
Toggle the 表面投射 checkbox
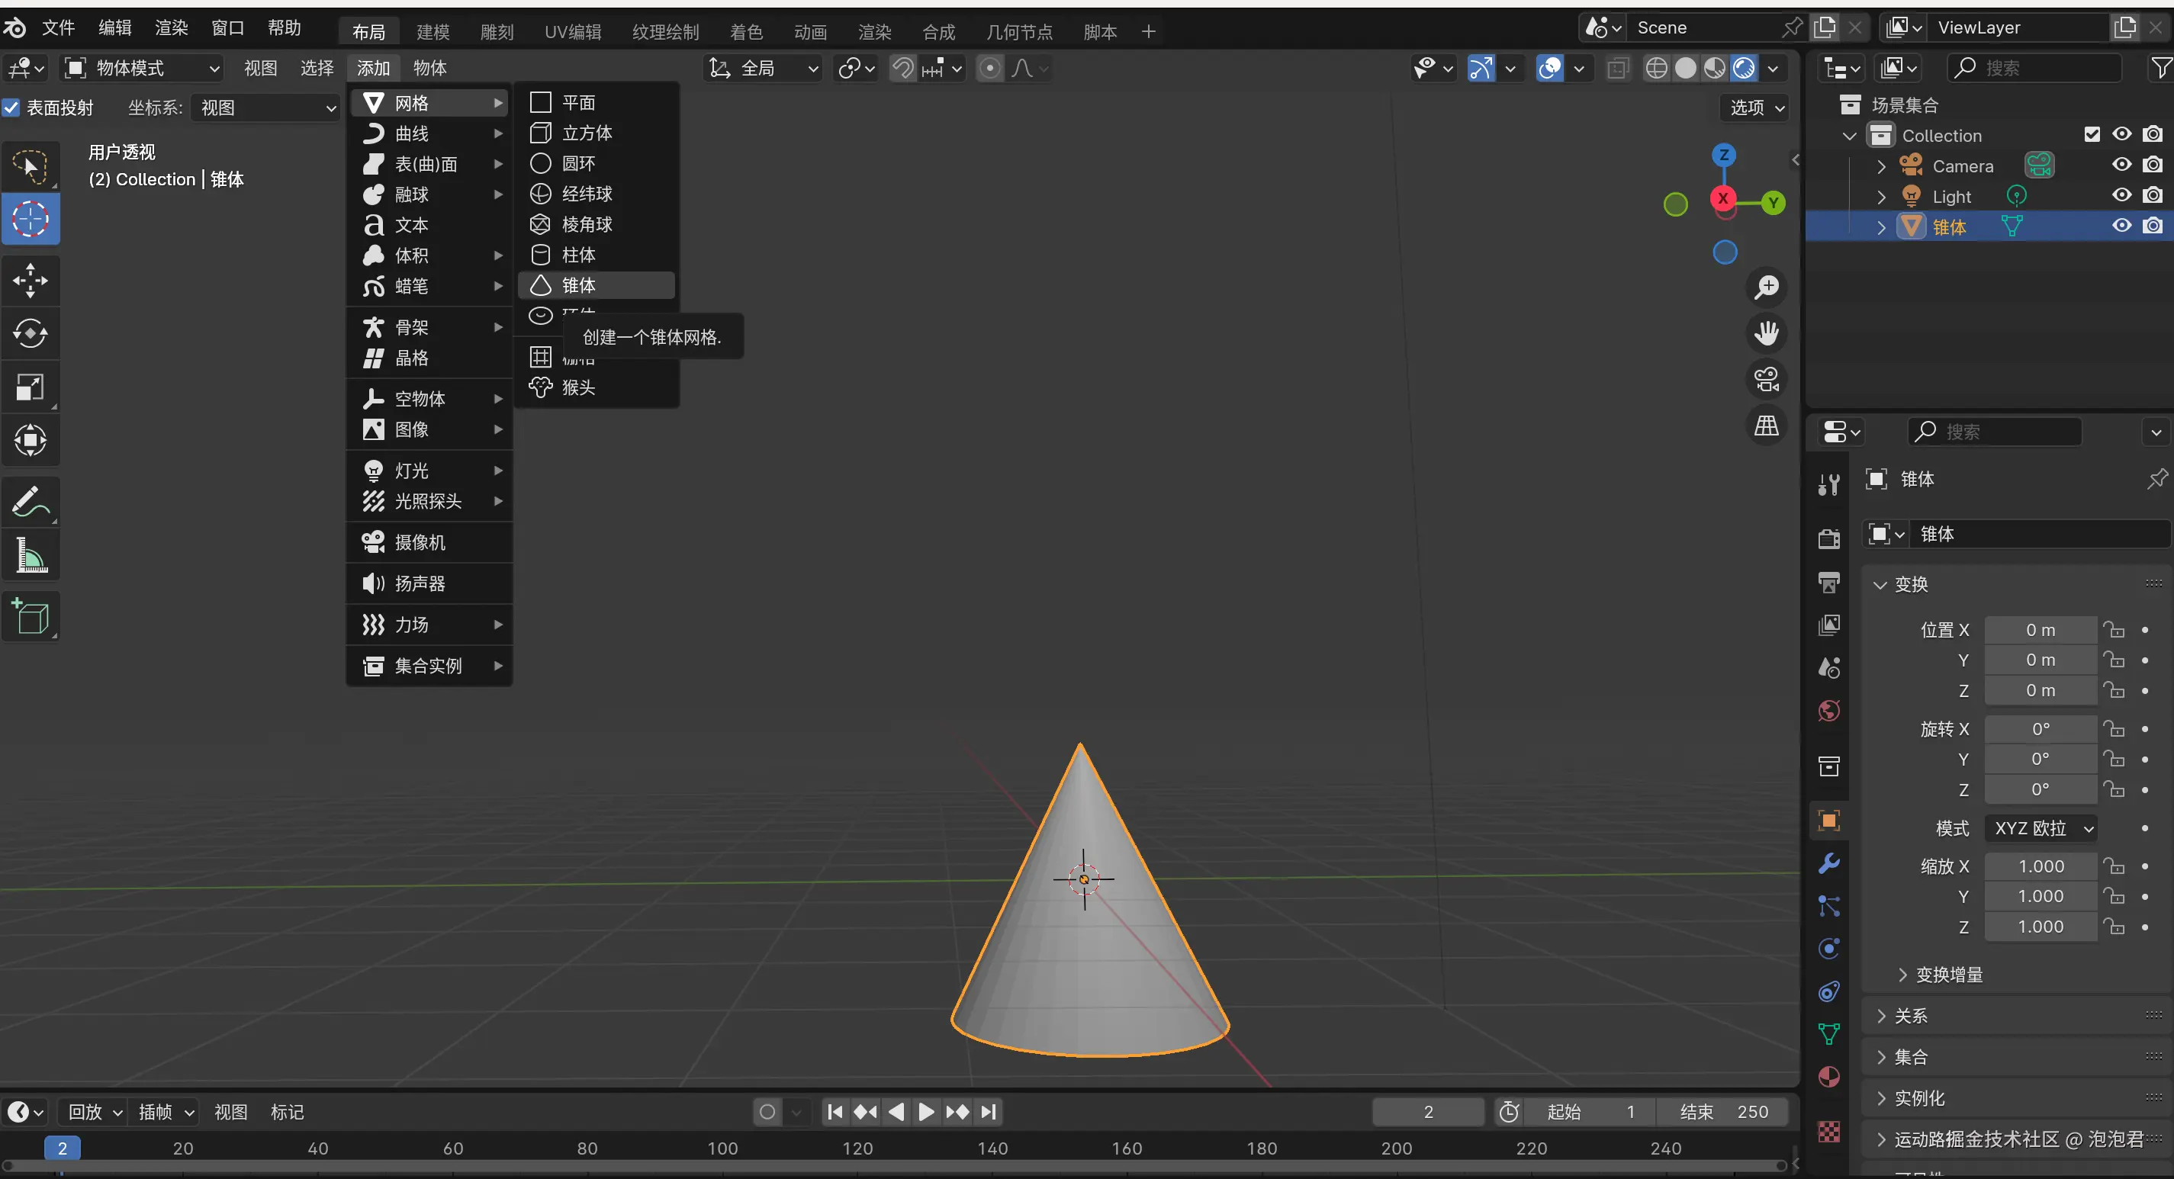[x=11, y=108]
